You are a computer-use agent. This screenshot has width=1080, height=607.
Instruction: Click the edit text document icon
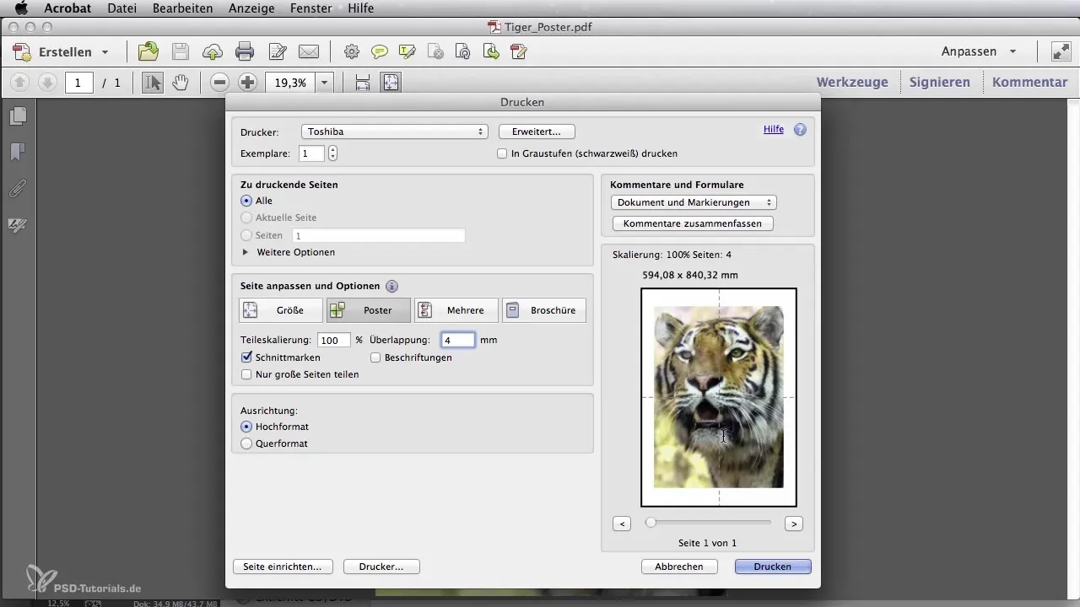click(277, 52)
